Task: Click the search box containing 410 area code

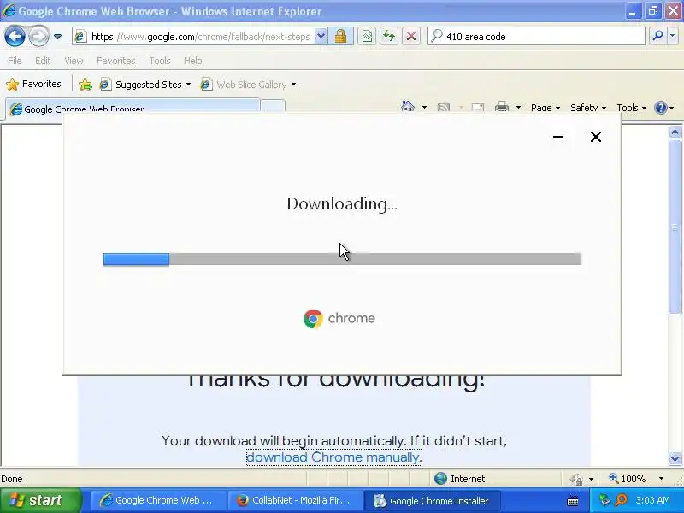Action: click(536, 36)
